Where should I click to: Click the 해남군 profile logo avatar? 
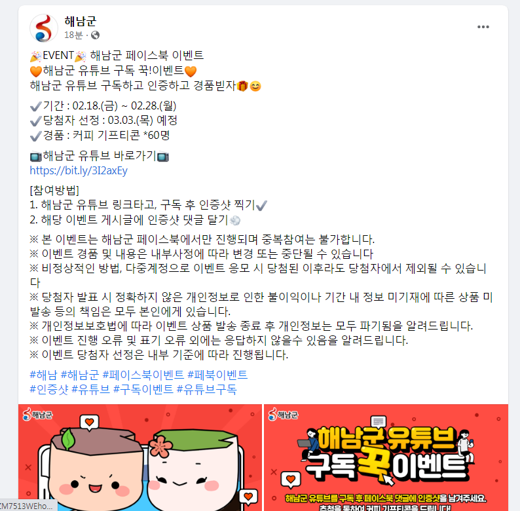tap(43, 28)
